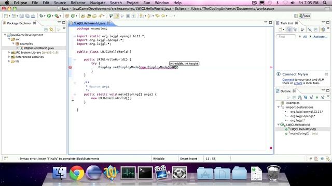The height and width of the screenshot is (186, 332).
Task: Minimize the Package Explorer view
Action: tap(59, 22)
